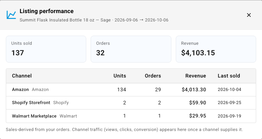Click the Last sold column header
This screenshot has width=262, height=139.
tap(229, 76)
